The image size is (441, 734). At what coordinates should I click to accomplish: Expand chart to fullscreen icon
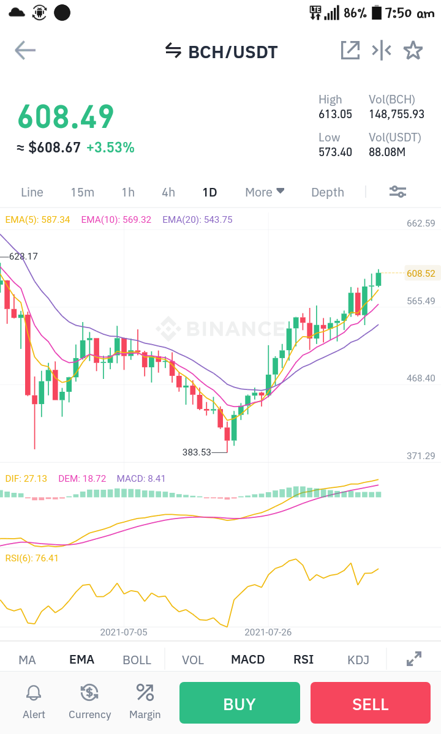point(414,659)
